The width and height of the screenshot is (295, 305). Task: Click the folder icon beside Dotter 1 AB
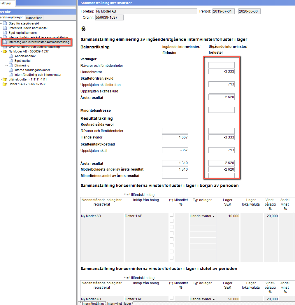pos(4,84)
